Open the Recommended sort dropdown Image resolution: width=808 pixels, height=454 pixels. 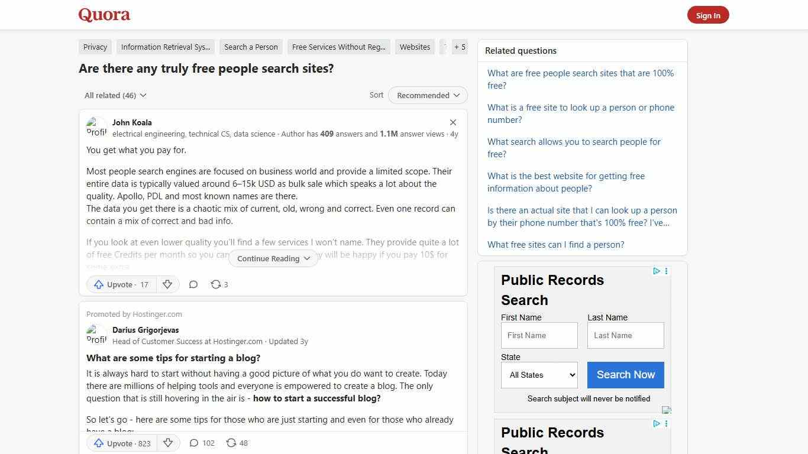[427, 95]
